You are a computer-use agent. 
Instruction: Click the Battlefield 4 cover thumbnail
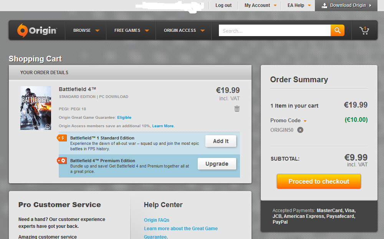(x=36, y=108)
